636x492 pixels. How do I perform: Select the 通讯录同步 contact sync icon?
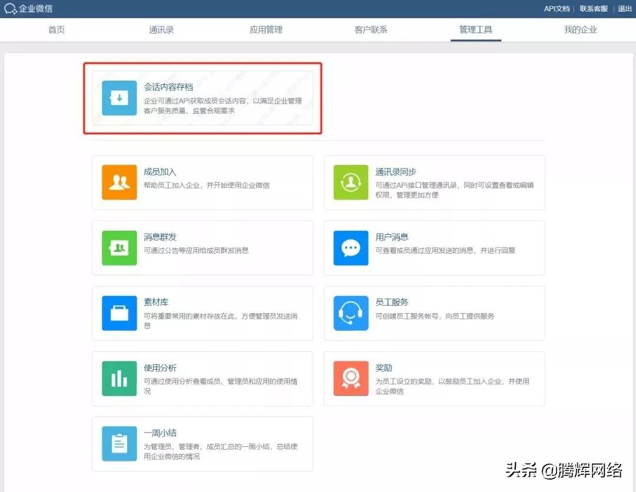click(x=350, y=182)
